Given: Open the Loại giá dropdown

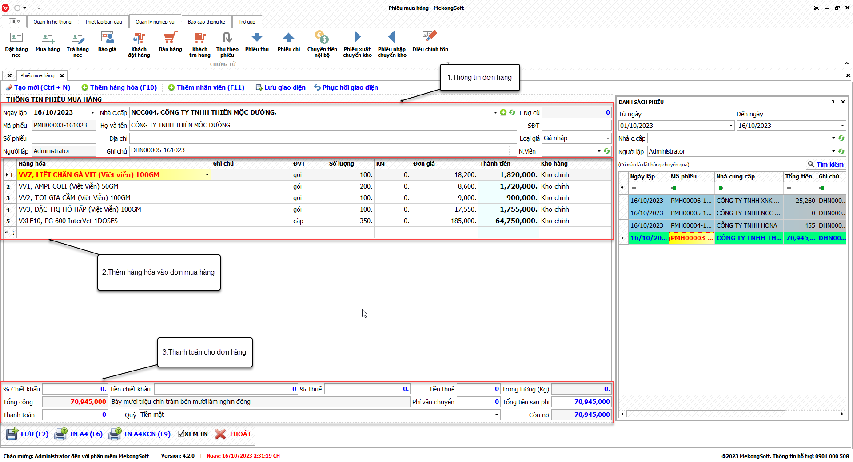Looking at the screenshot, I should click(608, 138).
